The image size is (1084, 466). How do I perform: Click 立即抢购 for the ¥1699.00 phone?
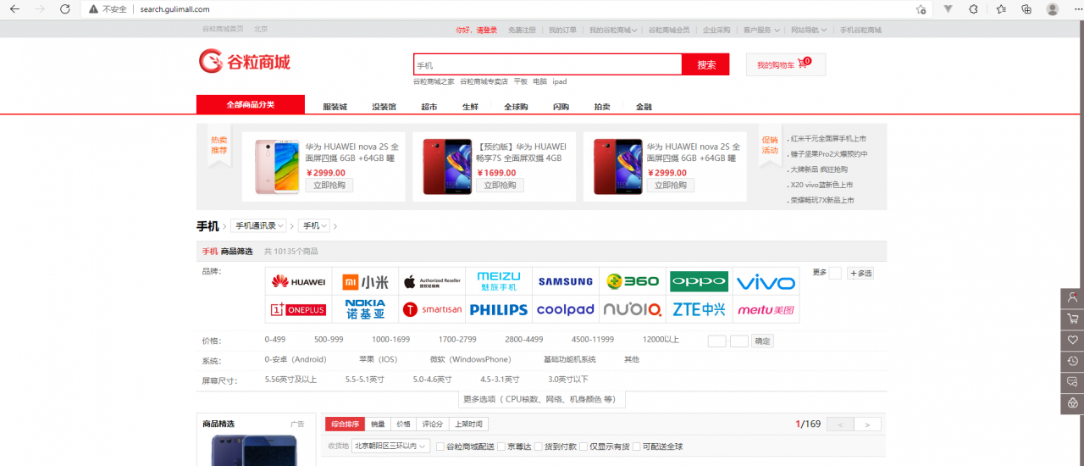(x=500, y=186)
